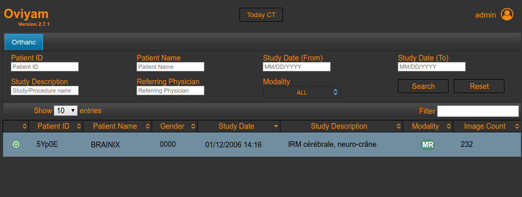Click the admin user profile icon

507,14
